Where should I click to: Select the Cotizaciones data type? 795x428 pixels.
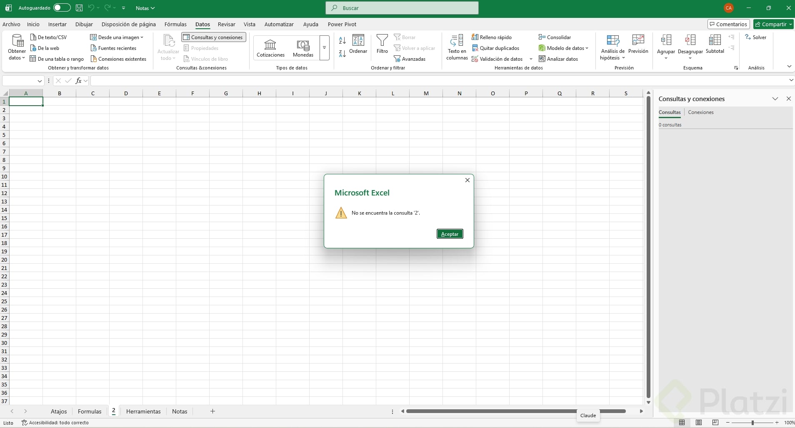click(270, 48)
